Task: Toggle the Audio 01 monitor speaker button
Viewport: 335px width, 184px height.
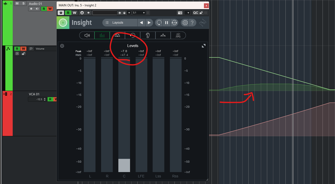Action: pos(38,9)
